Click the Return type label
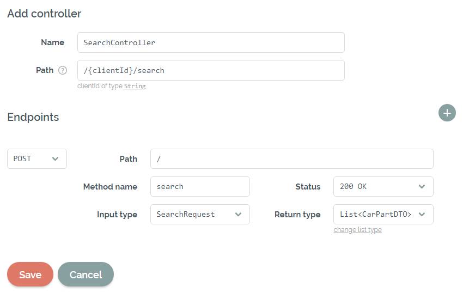 point(297,215)
